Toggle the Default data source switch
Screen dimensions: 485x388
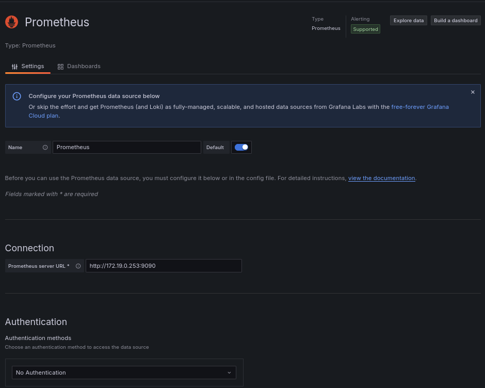point(241,147)
